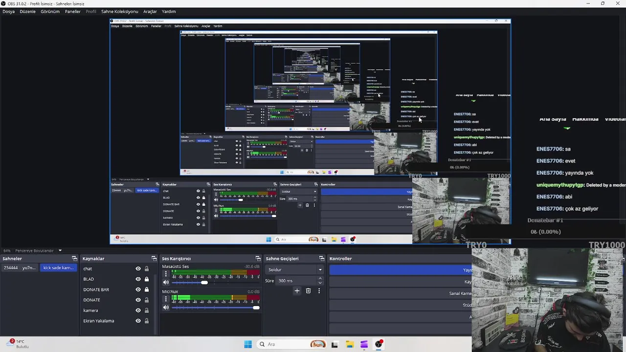Open Task View from the taskbar
The height and width of the screenshot is (352, 626).
(x=335, y=344)
